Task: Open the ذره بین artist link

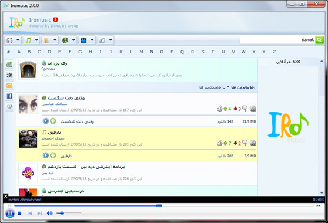Action: tap(48, 173)
